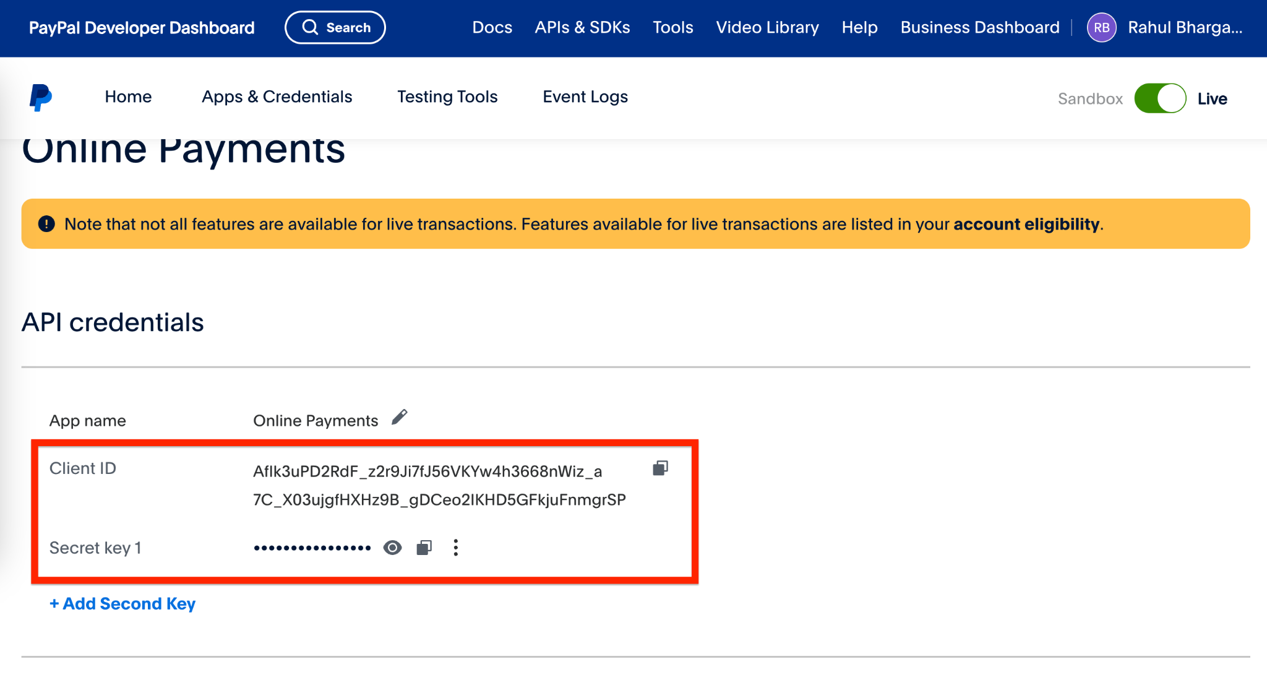This screenshot has width=1267, height=693.
Task: Click the Client ID value text
Action: (439, 485)
